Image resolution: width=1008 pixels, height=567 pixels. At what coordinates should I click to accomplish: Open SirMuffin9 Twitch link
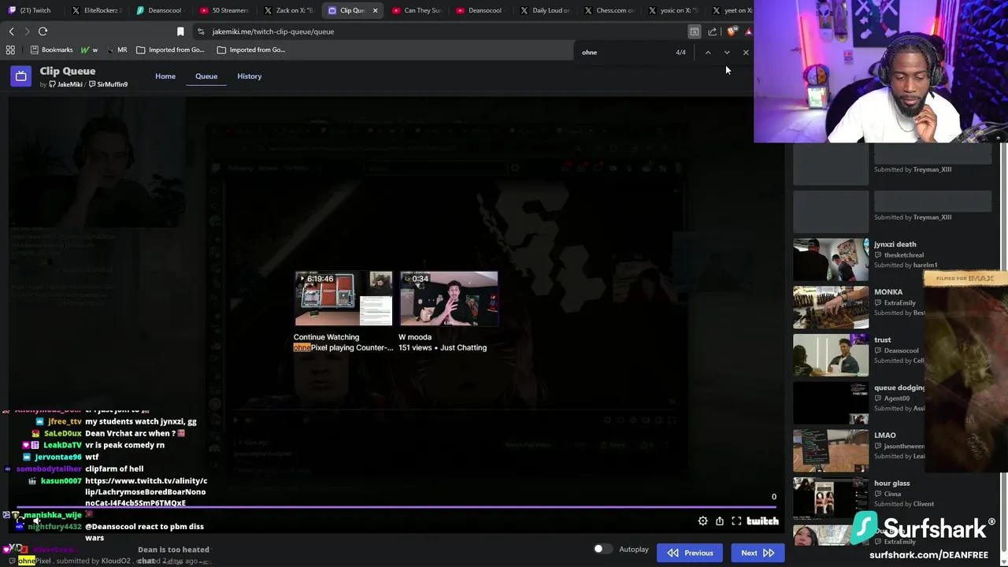tap(109, 84)
